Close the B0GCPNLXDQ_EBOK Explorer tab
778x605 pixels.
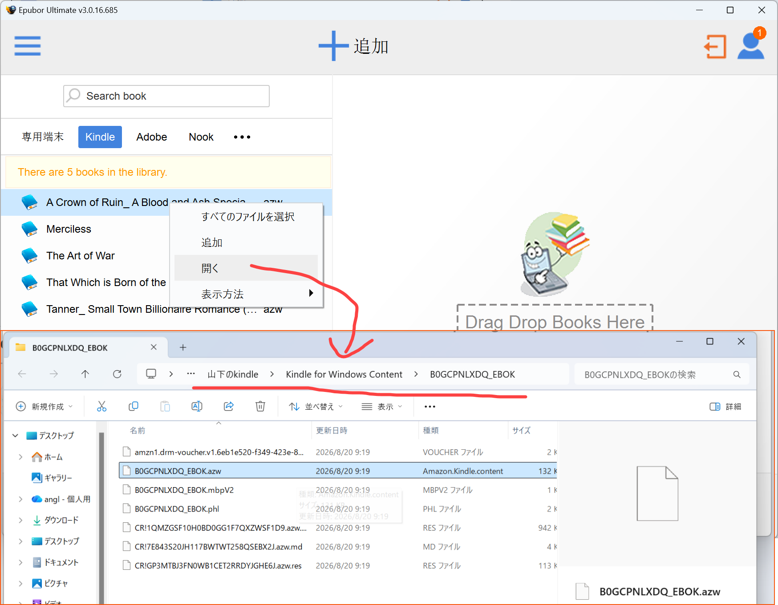(x=154, y=347)
